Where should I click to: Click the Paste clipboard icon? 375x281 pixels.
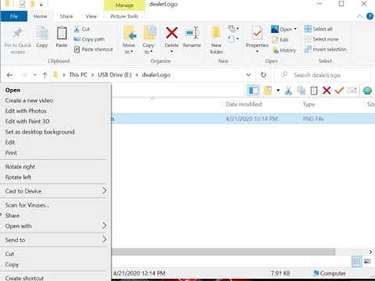[62, 33]
